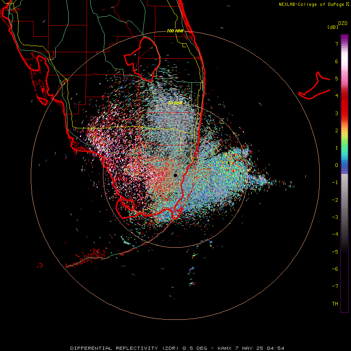Click the -1 value on the scale
This screenshot has width=351, height=351.
(335, 183)
